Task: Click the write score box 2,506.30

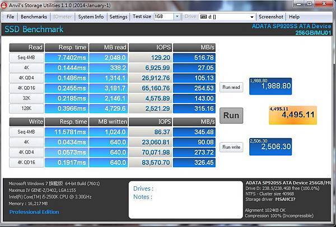Action: (270, 147)
